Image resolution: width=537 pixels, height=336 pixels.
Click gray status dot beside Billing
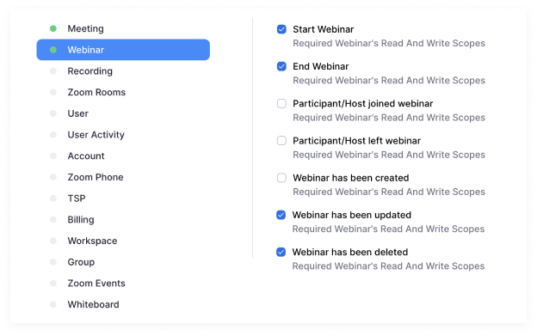[x=53, y=219]
